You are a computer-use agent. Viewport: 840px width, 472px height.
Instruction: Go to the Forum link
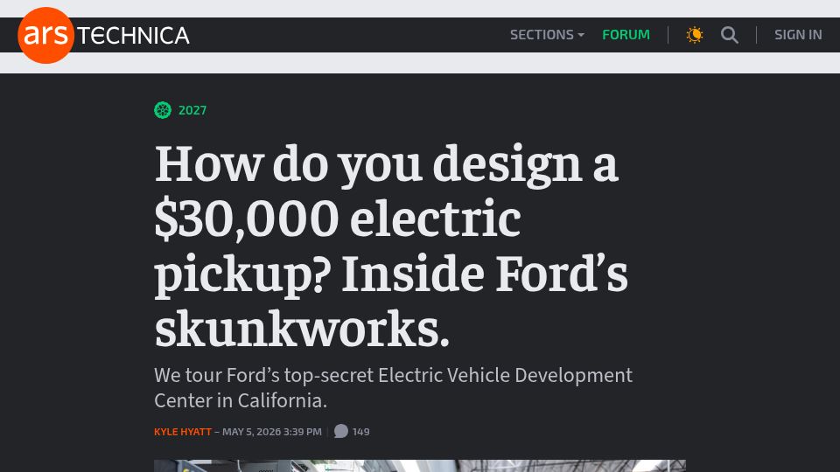coord(626,35)
